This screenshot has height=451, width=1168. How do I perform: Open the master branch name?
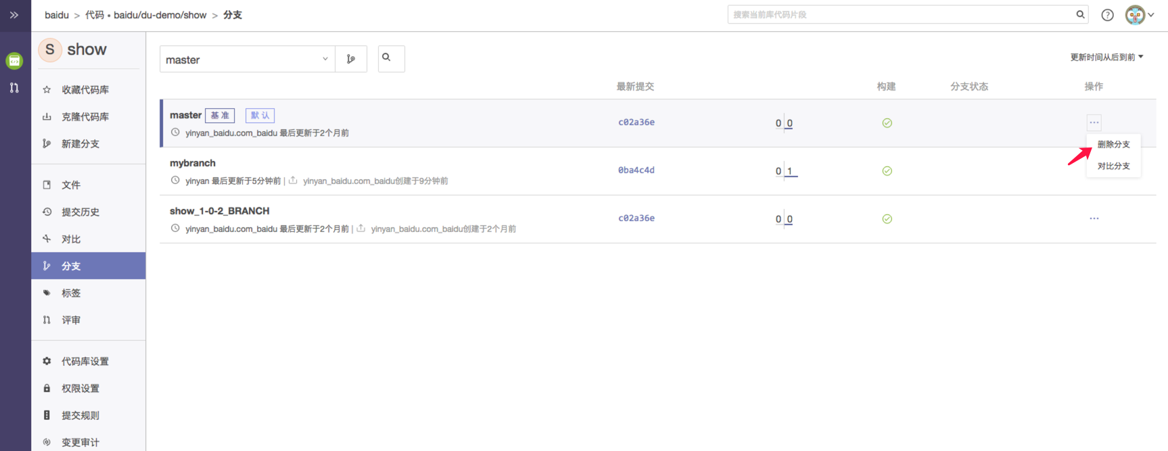point(185,116)
